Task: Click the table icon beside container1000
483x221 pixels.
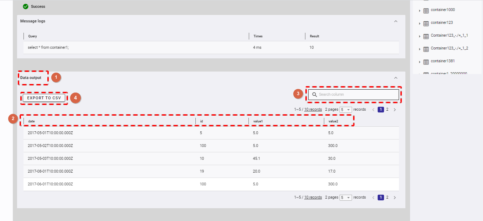Action: (426, 11)
